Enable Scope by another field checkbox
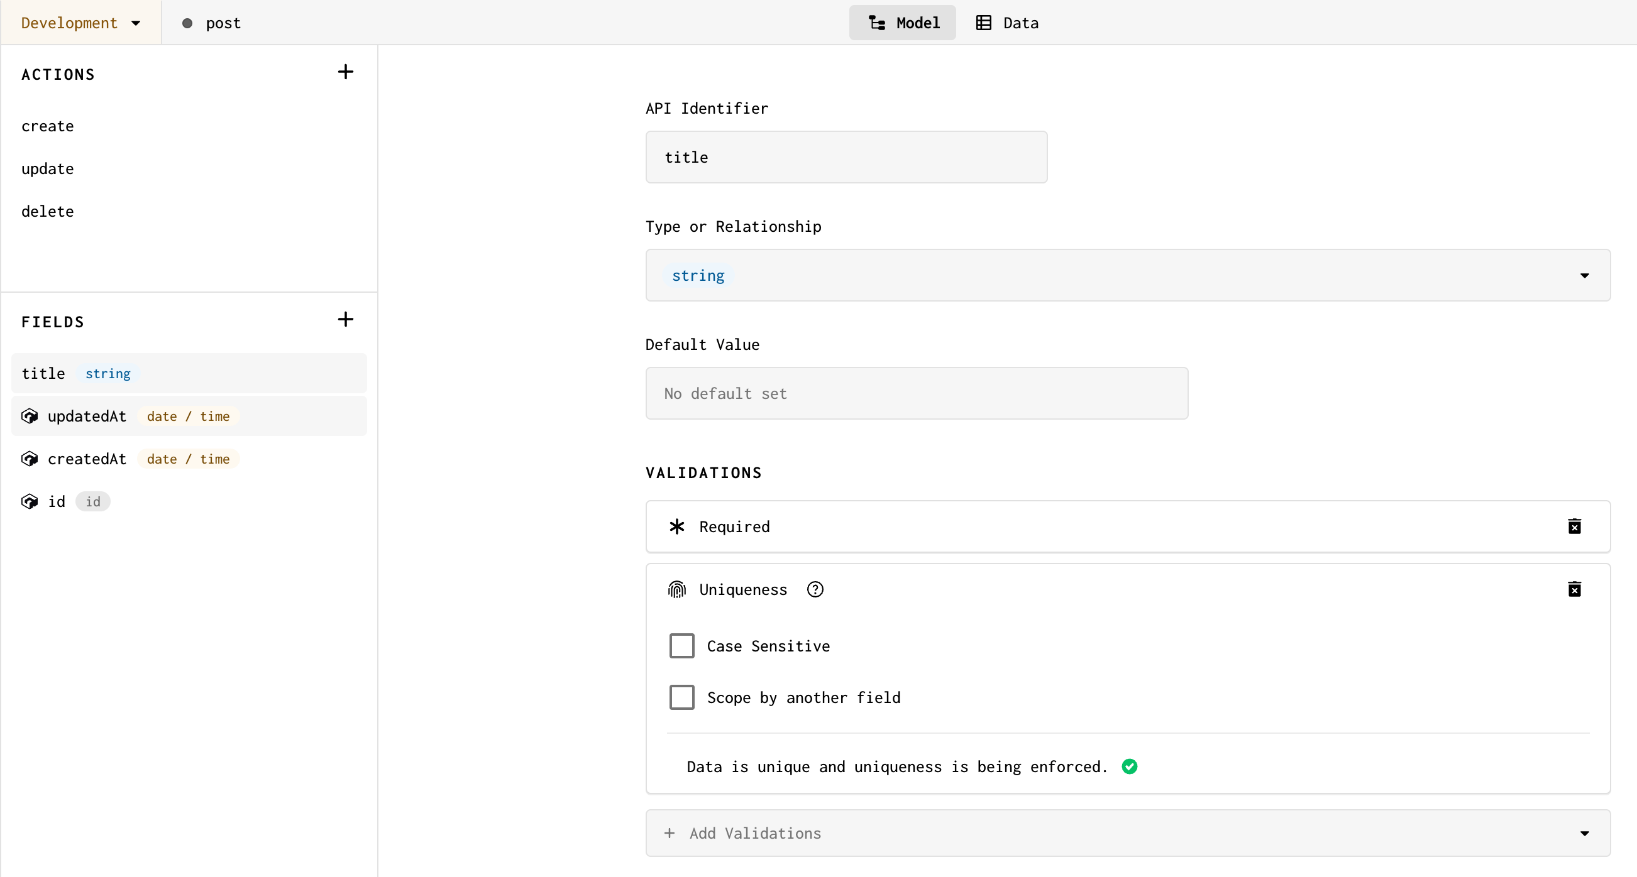1637x877 pixels. pyautogui.click(x=681, y=697)
